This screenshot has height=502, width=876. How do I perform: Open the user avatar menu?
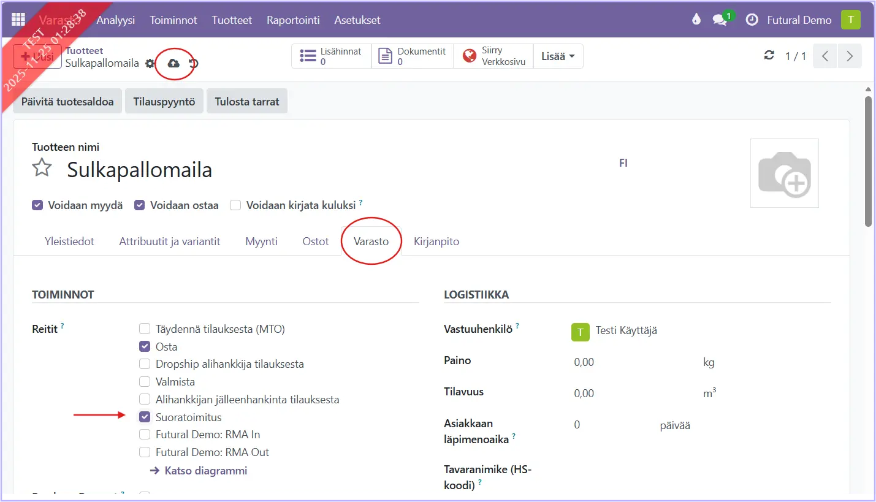pos(850,20)
